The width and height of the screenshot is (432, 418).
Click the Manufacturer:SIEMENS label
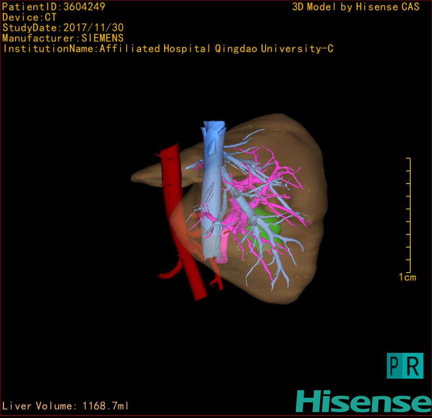pyautogui.click(x=63, y=38)
